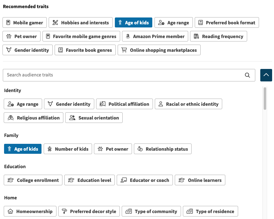Click the shopping cart icon for marketplaces

124,50
